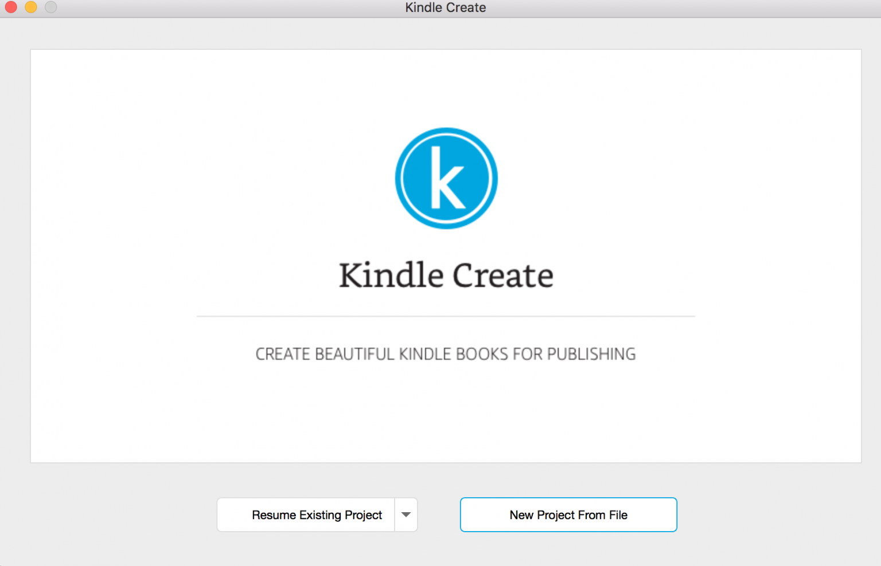This screenshot has height=566, width=881.
Task: Select the 'Kindle Create' heading text
Action: tap(446, 275)
